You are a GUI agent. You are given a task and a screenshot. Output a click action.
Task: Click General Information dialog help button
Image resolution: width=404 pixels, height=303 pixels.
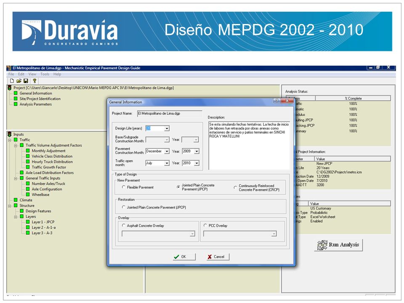tap(277, 101)
